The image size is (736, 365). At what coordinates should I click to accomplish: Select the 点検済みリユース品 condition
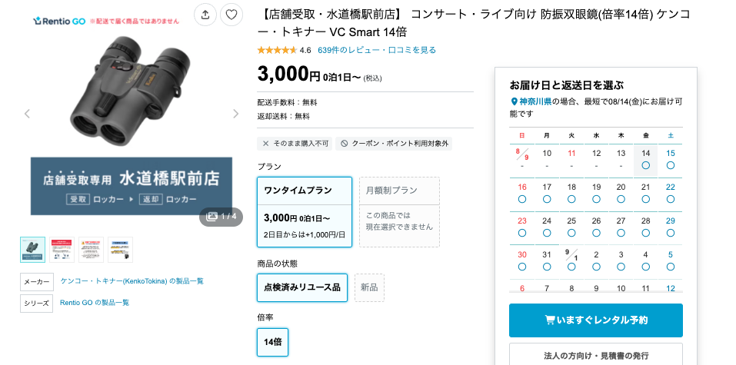coord(302,287)
